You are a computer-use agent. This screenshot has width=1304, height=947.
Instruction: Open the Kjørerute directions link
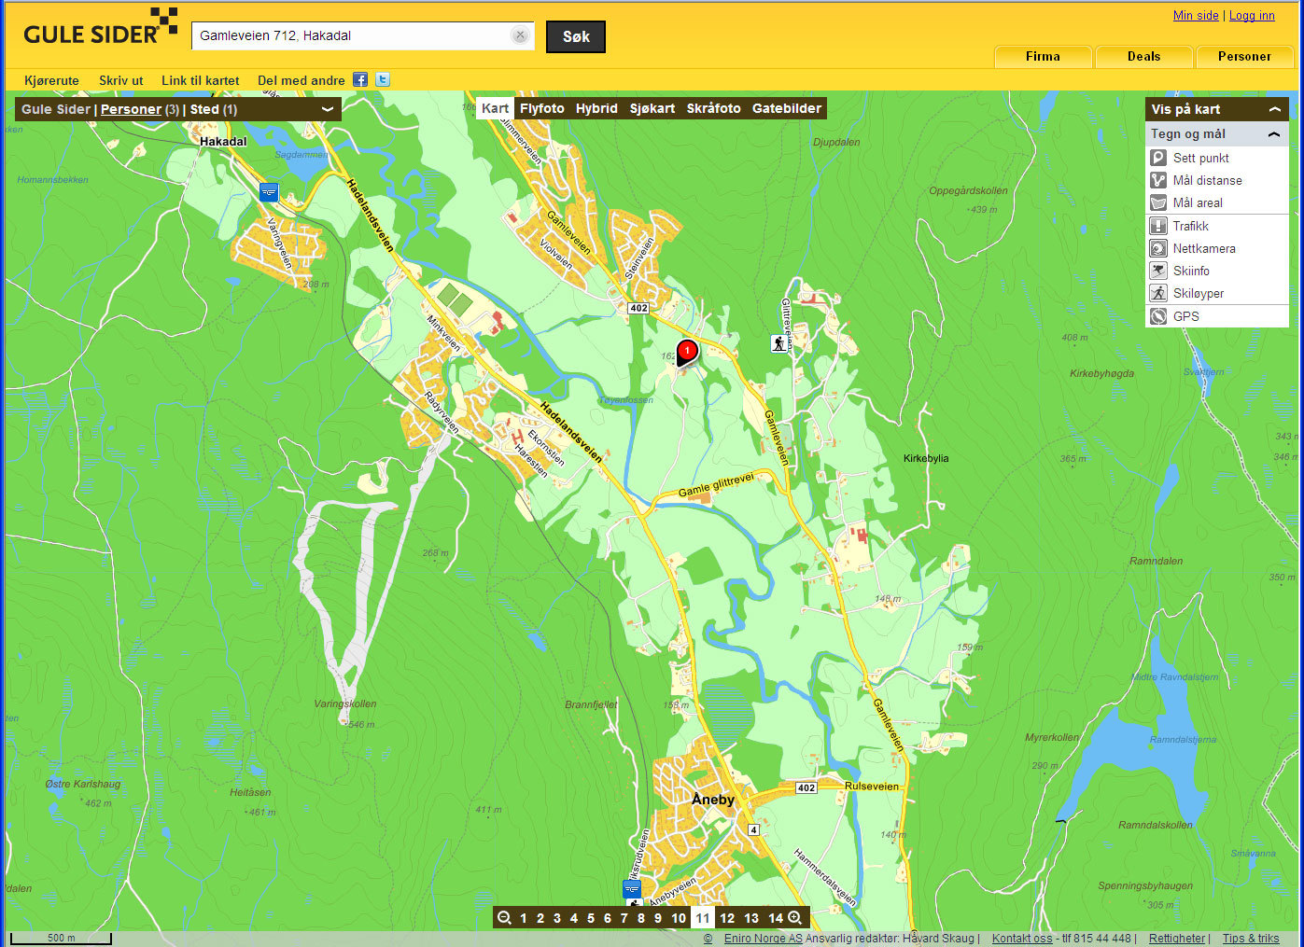pos(51,80)
